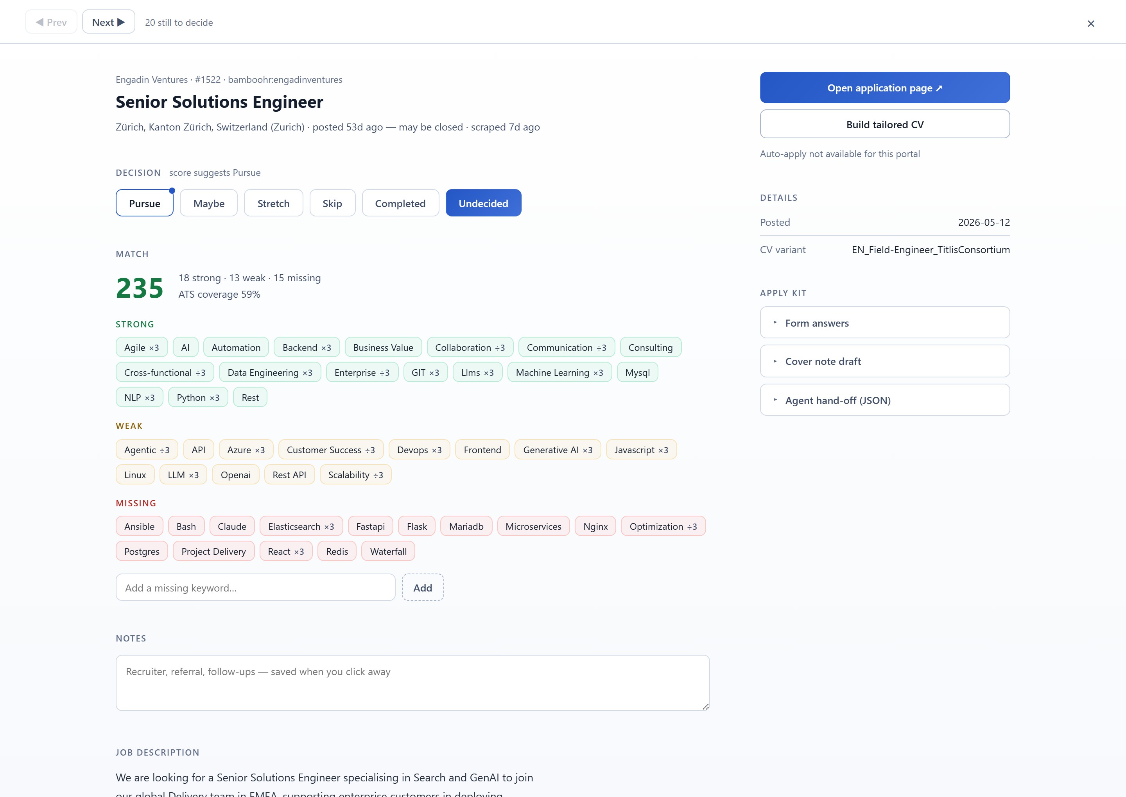The width and height of the screenshot is (1126, 797).
Task: Click the Consulting keyword chip
Action: point(651,347)
